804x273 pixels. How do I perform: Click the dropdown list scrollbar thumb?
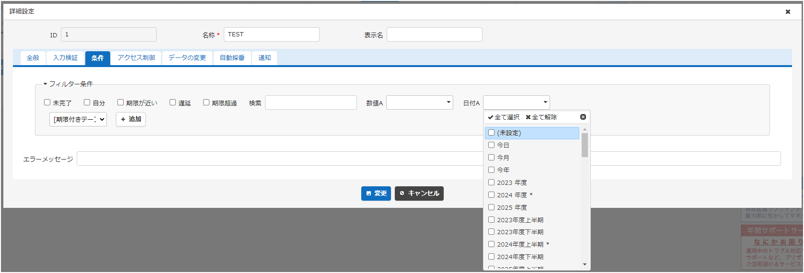[585, 145]
